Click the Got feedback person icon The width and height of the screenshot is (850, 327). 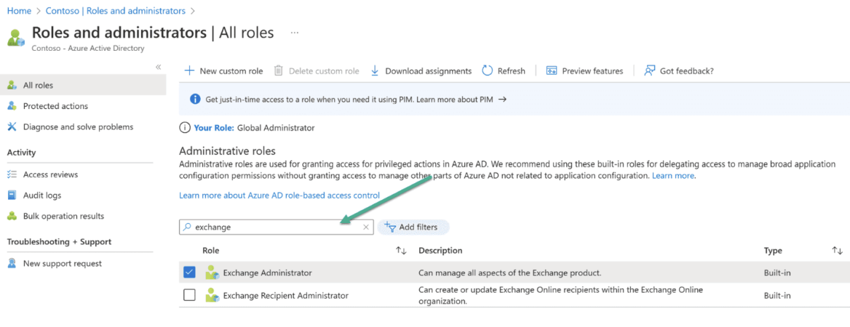tap(649, 71)
